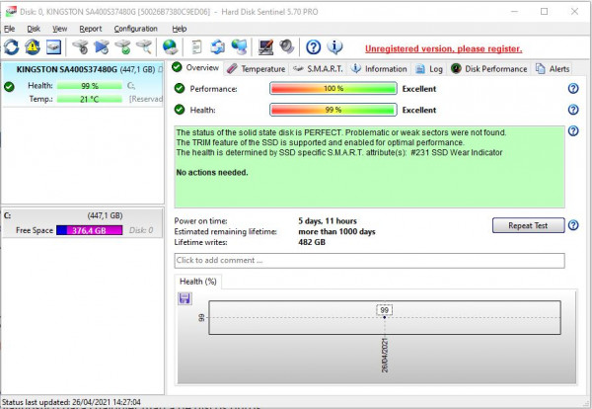Click the '482 GB' lifetime writes value

312,242
